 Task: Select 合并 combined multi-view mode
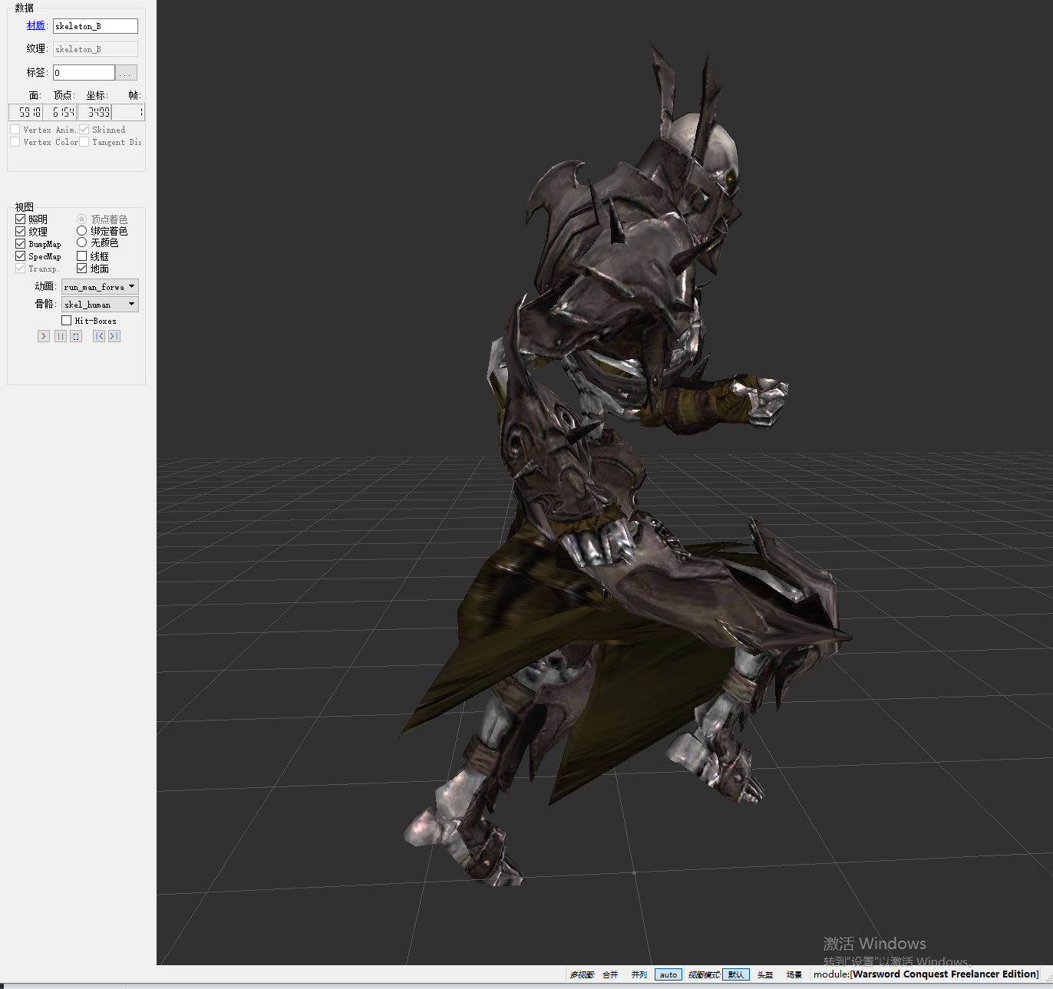(610, 975)
